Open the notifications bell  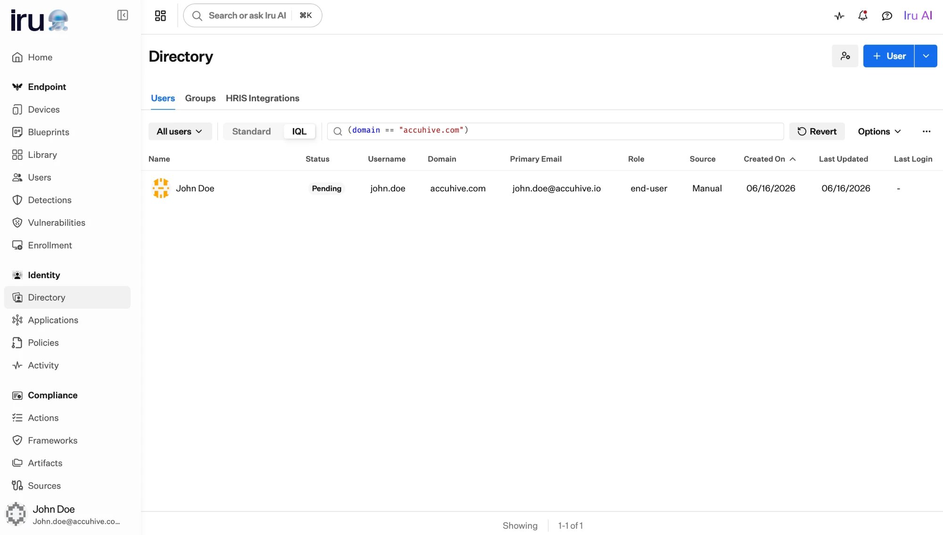point(863,16)
